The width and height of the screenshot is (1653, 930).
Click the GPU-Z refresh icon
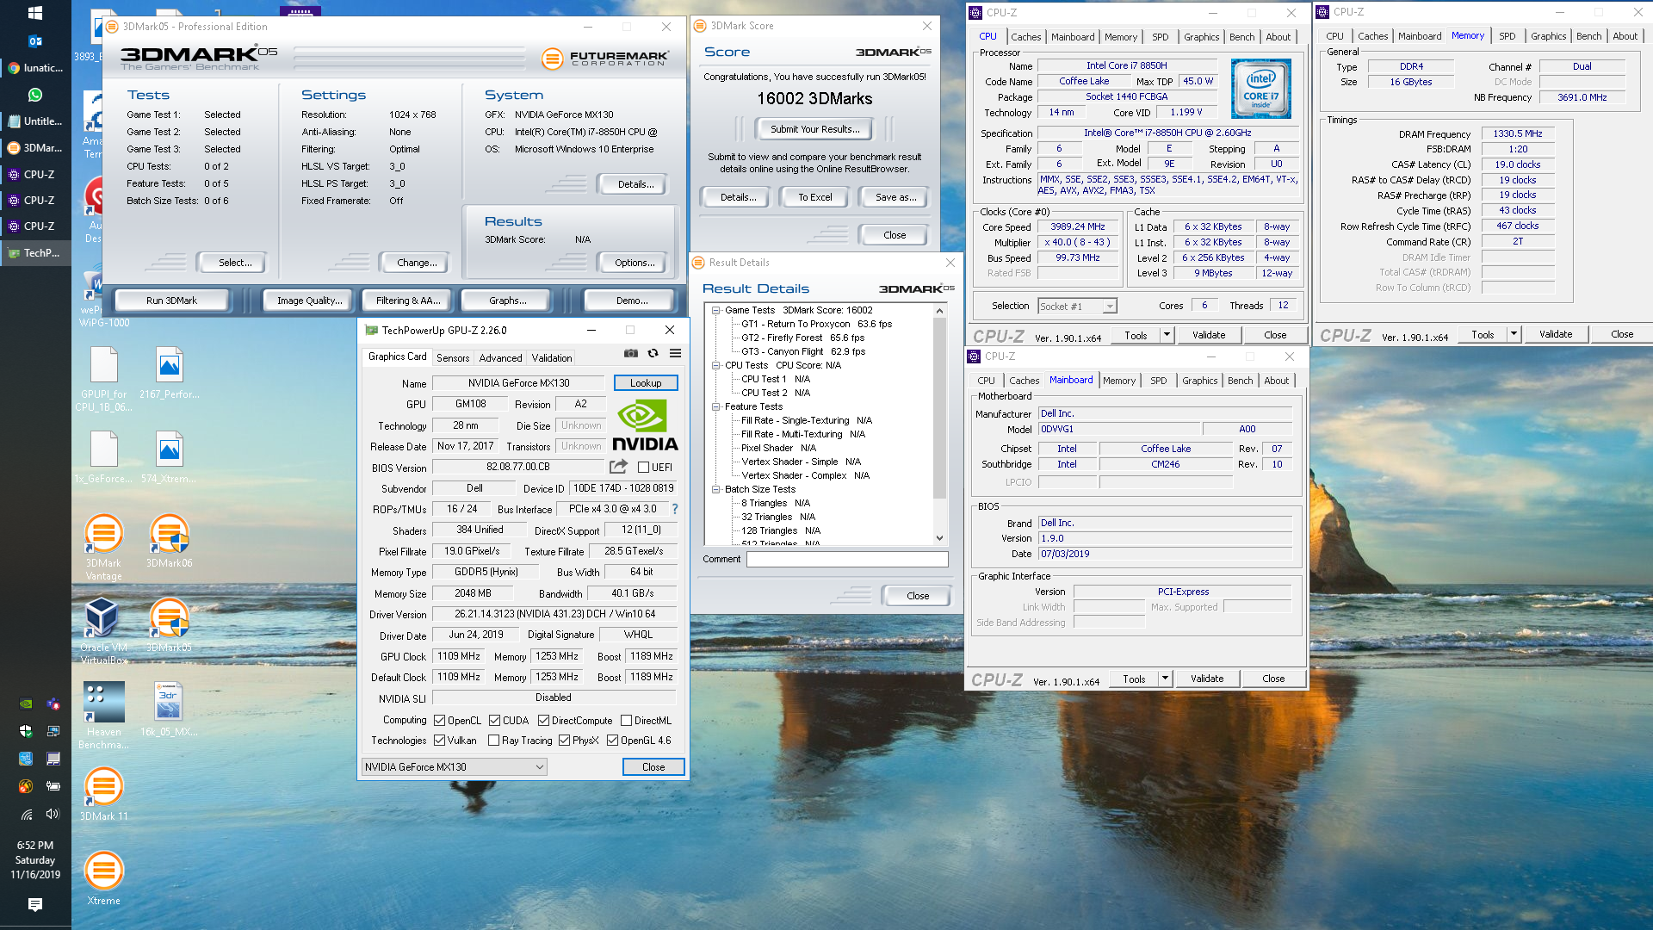[x=653, y=353]
